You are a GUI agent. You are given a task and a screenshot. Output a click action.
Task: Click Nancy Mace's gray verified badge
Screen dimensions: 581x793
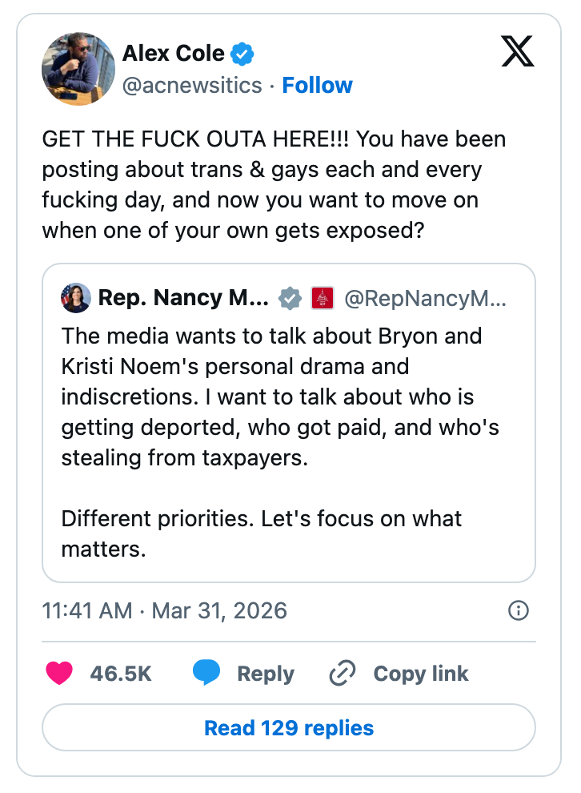[289, 297]
